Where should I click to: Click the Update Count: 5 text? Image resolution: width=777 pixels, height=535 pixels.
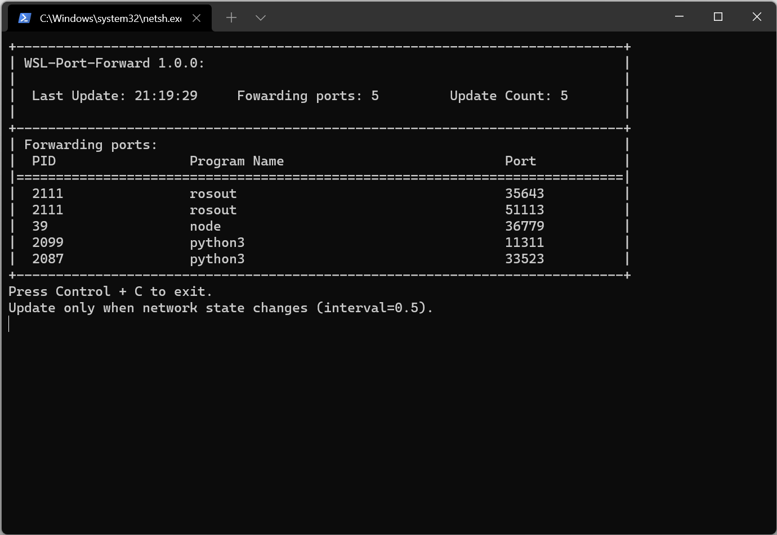tap(509, 96)
